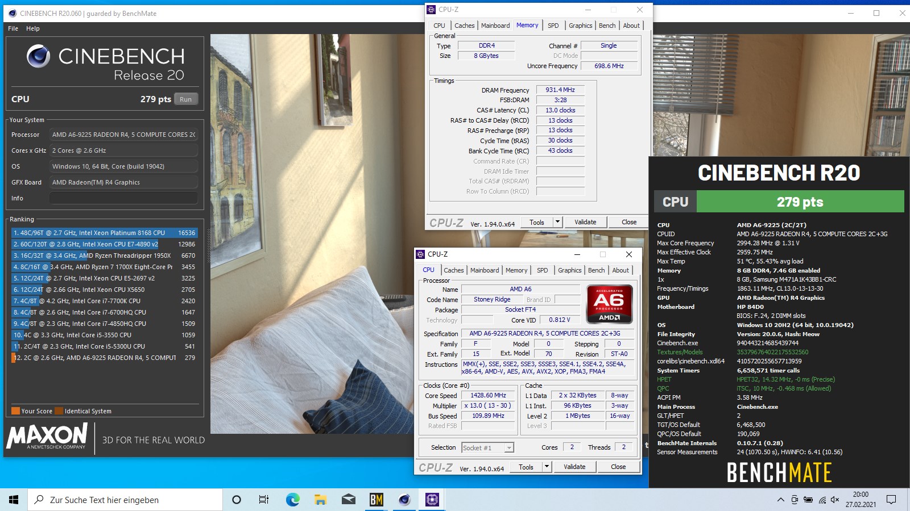Screen dimensions: 910x511
Task: Click Tools button in lower CPU-Z
Action: 526,467
